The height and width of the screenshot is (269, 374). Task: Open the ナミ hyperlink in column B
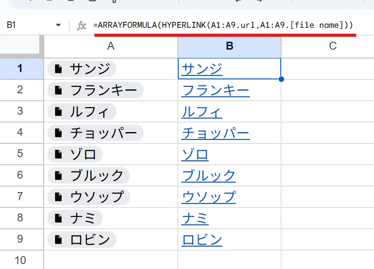195,218
